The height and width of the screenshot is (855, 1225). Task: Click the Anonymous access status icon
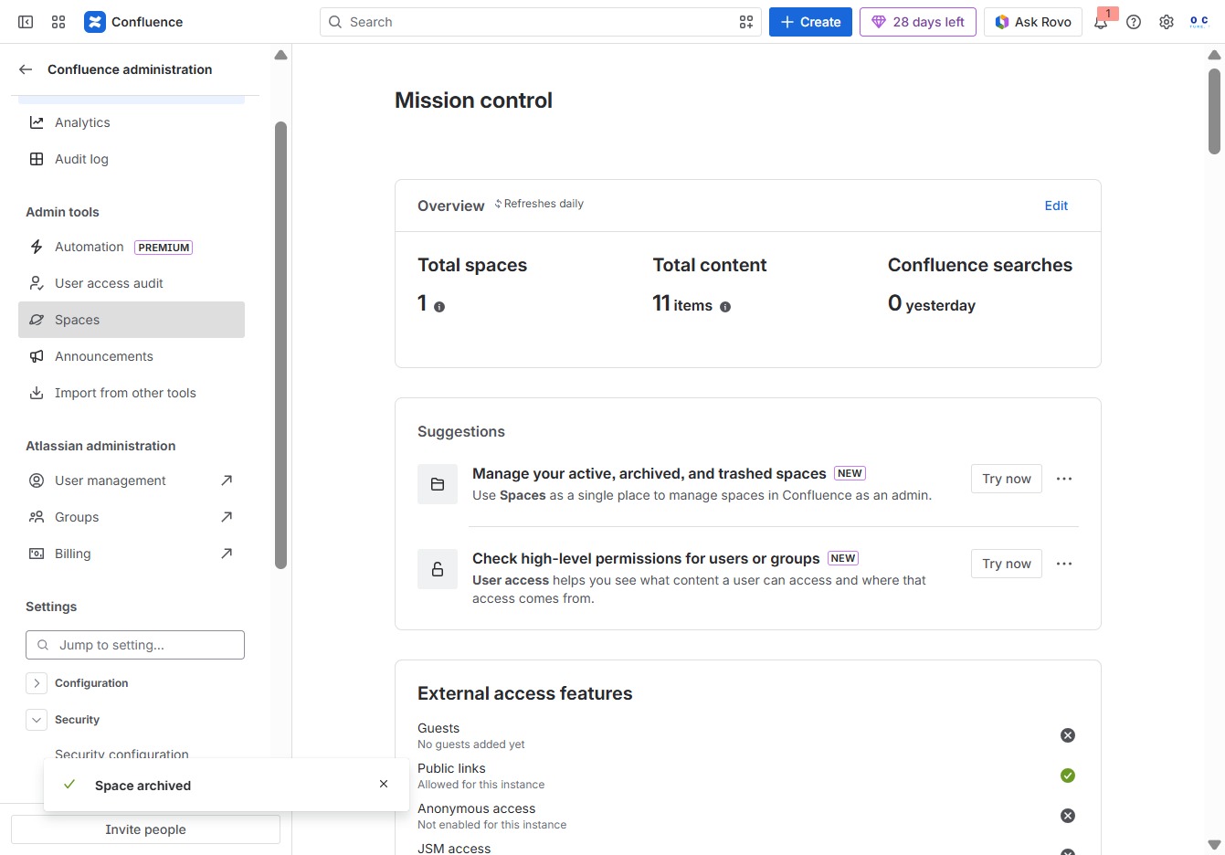point(1068,816)
